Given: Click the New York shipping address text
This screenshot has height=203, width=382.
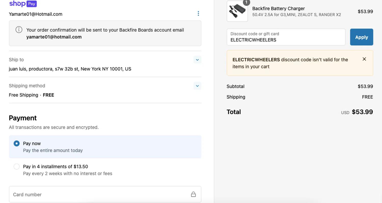Looking at the screenshot, I should click(70, 69).
